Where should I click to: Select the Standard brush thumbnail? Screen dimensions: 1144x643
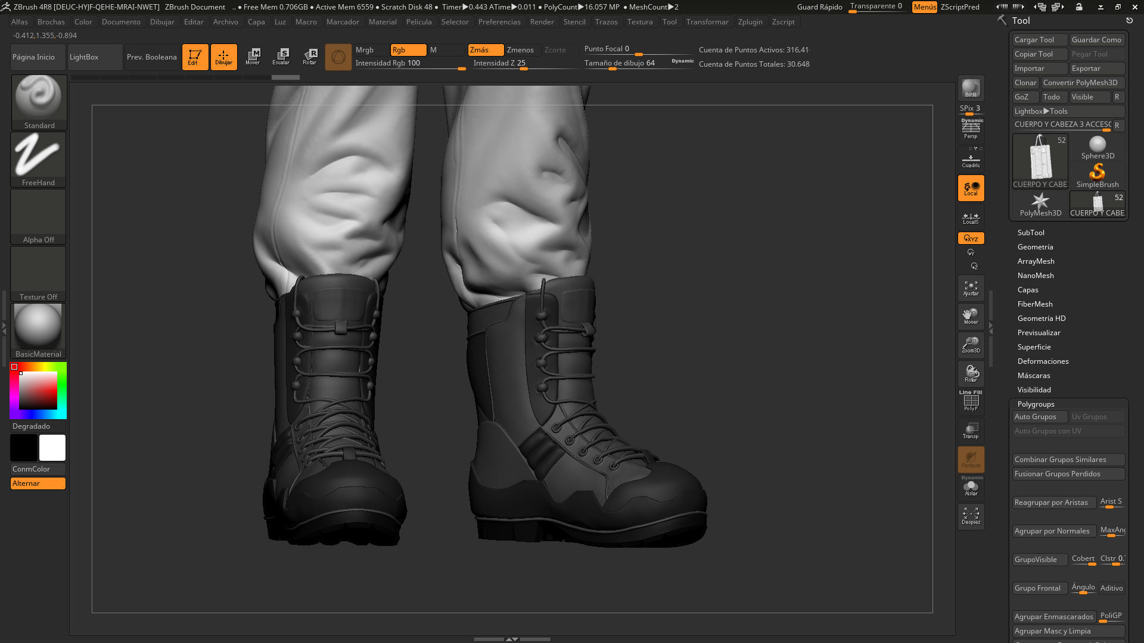pyautogui.click(x=39, y=102)
